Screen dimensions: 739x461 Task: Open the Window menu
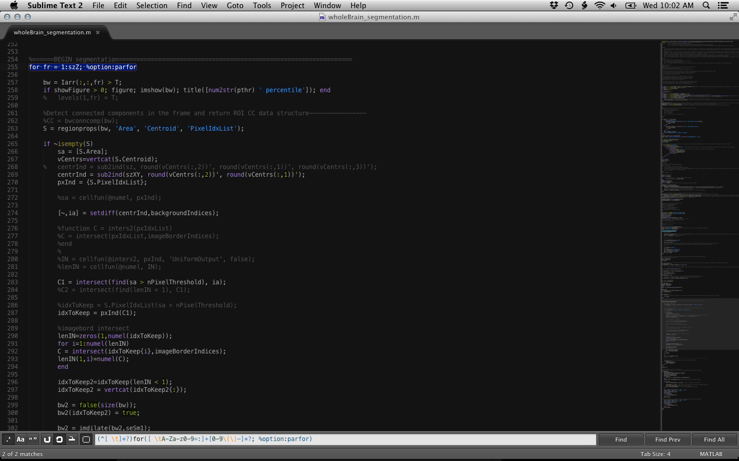327,5
